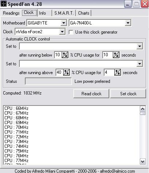Click stepper arrows for above-usage seconds value
The height and width of the screenshot is (173, 149).
click(118, 72)
